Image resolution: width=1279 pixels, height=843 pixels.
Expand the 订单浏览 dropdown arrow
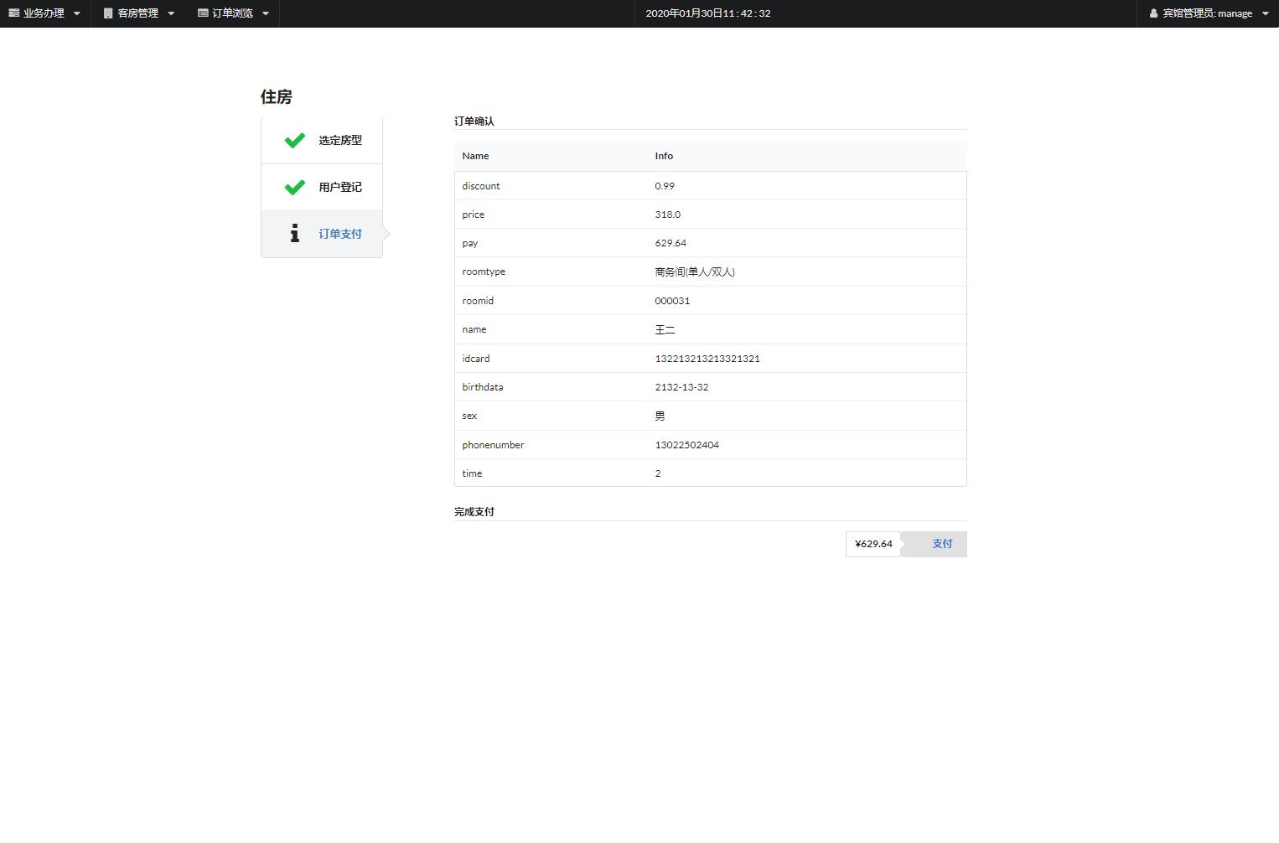[266, 13]
